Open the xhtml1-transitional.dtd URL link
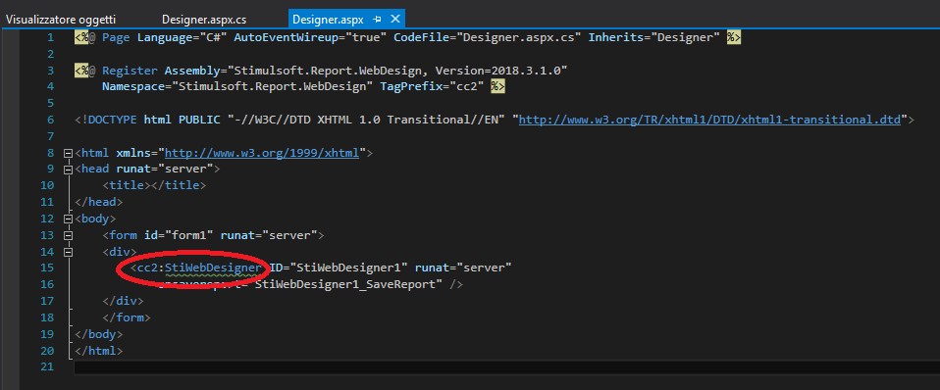 709,120
